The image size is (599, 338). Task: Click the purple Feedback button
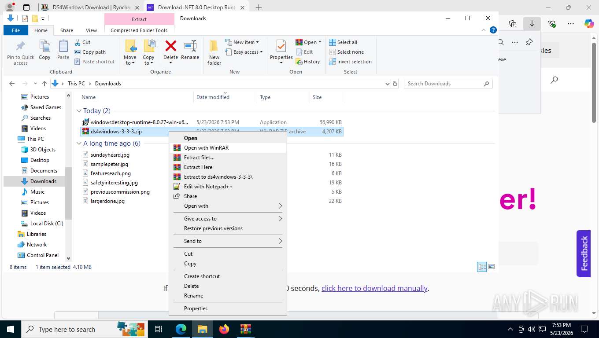click(584, 253)
